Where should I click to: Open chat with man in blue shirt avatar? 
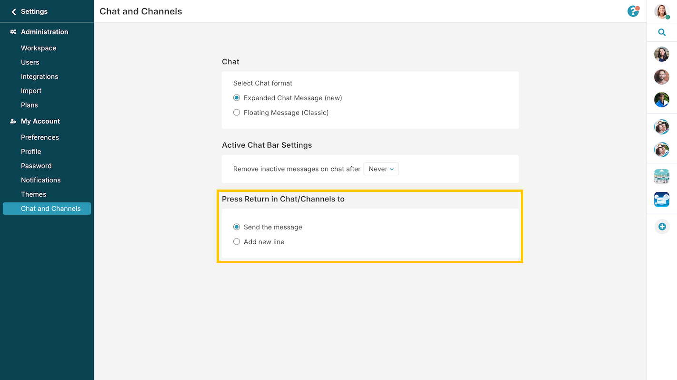click(662, 100)
